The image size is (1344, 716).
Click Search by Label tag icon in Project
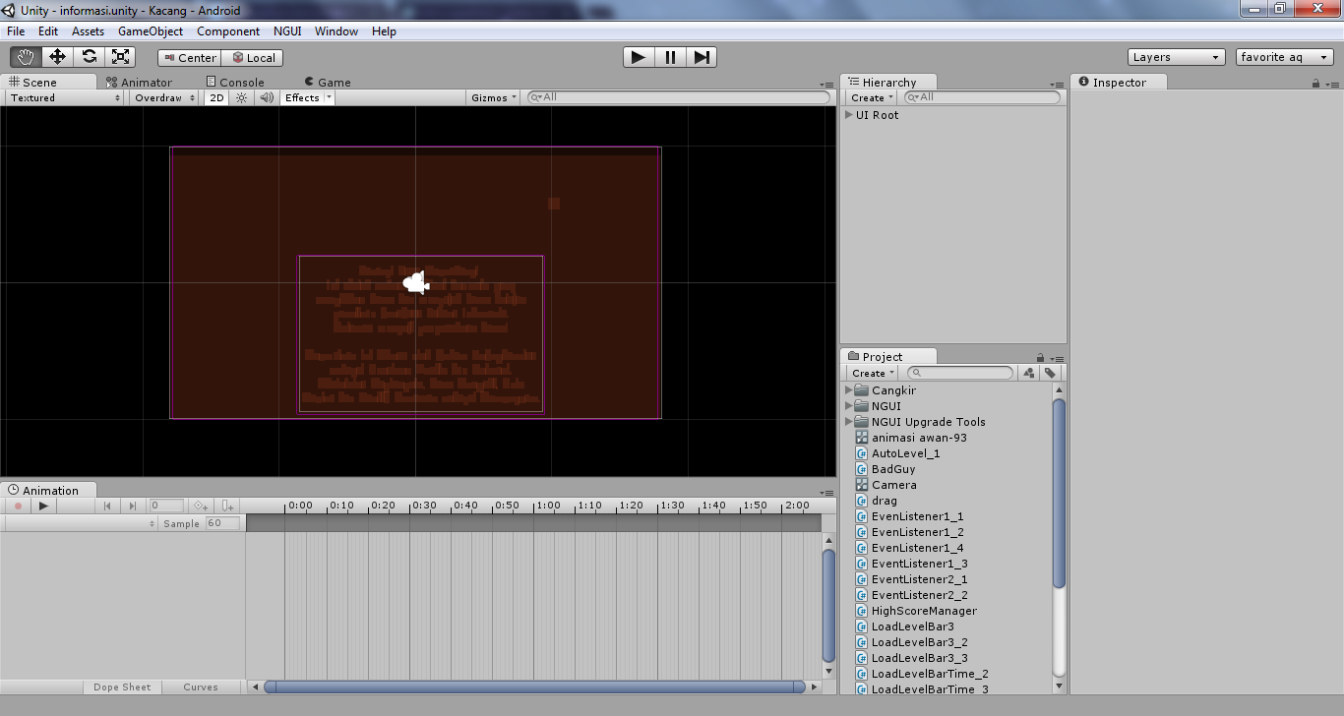tap(1050, 373)
